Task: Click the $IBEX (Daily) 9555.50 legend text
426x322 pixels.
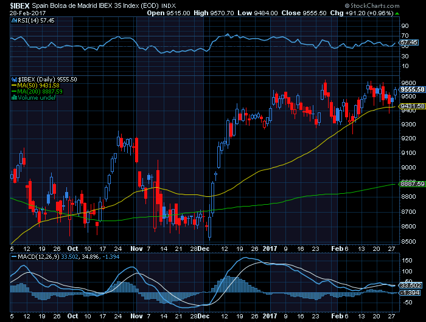Action: 47,80
